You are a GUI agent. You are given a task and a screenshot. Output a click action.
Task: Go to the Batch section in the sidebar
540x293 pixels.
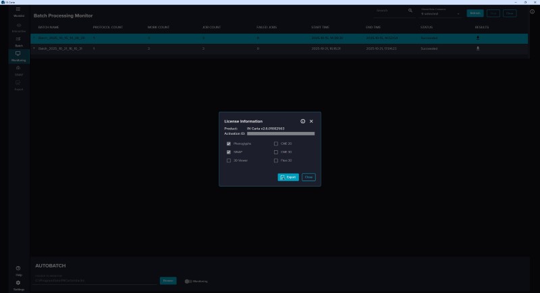click(x=19, y=42)
